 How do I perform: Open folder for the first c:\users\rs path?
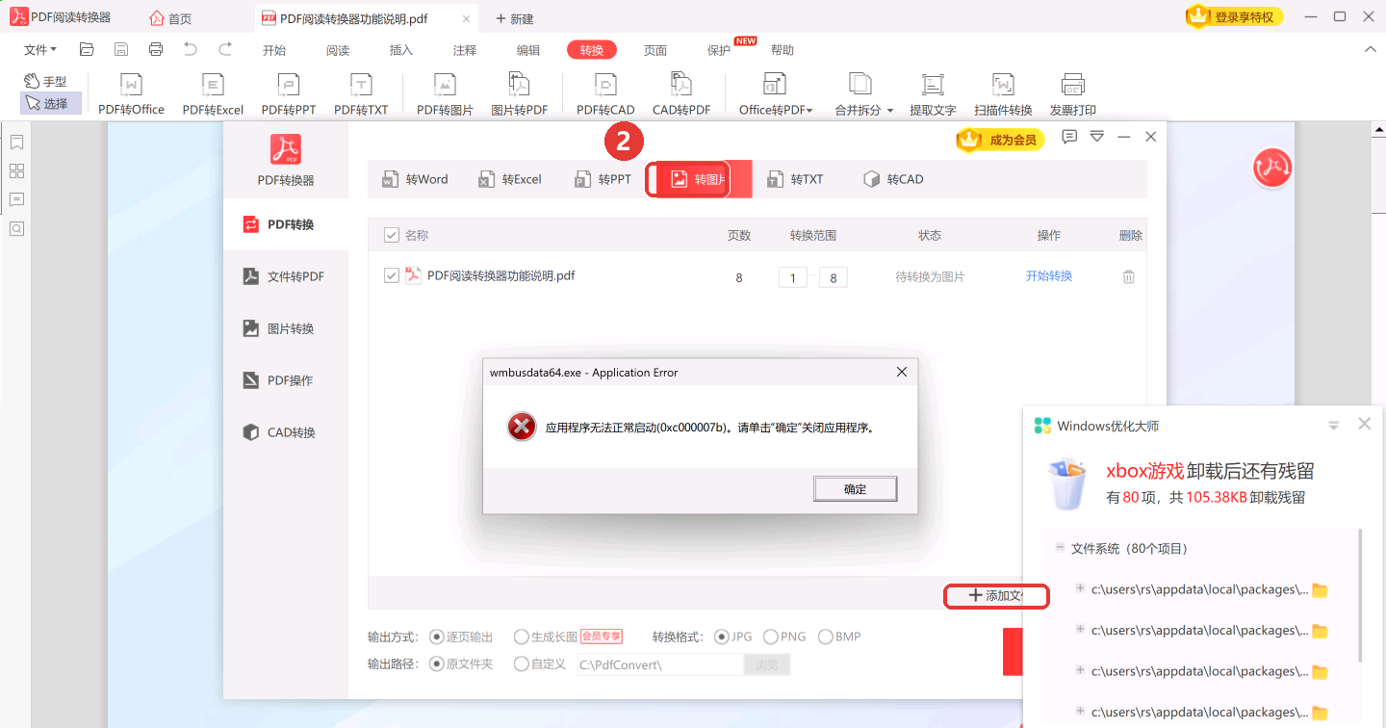[1320, 590]
